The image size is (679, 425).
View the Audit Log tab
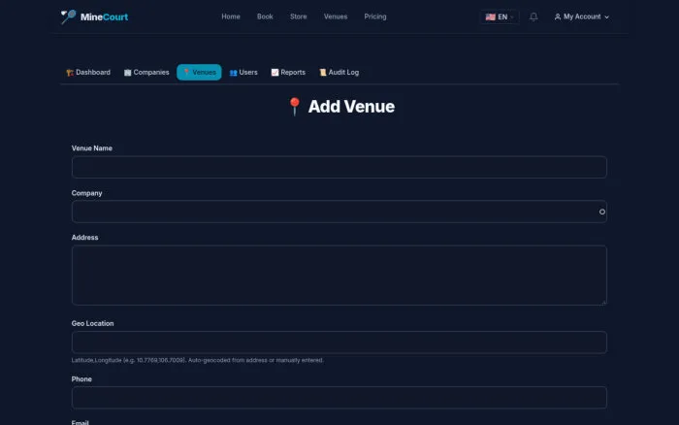(x=339, y=73)
